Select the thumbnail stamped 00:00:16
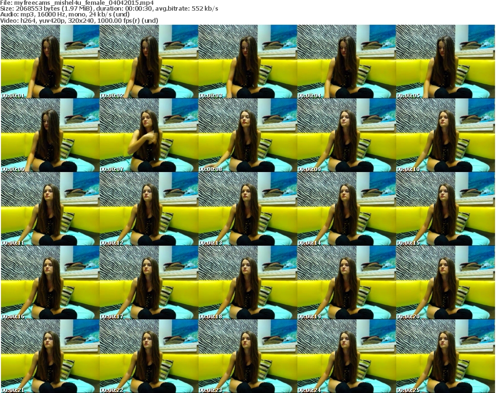This screenshot has width=496, height=393. coord(50,283)
